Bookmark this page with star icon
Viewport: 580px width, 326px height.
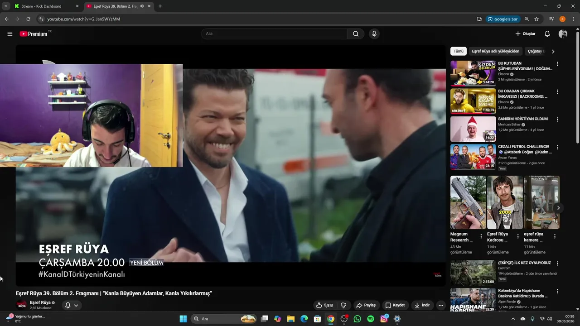[x=536, y=19]
